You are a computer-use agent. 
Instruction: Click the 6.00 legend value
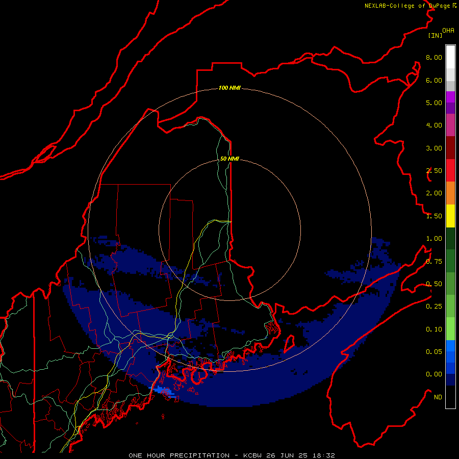(x=434, y=80)
